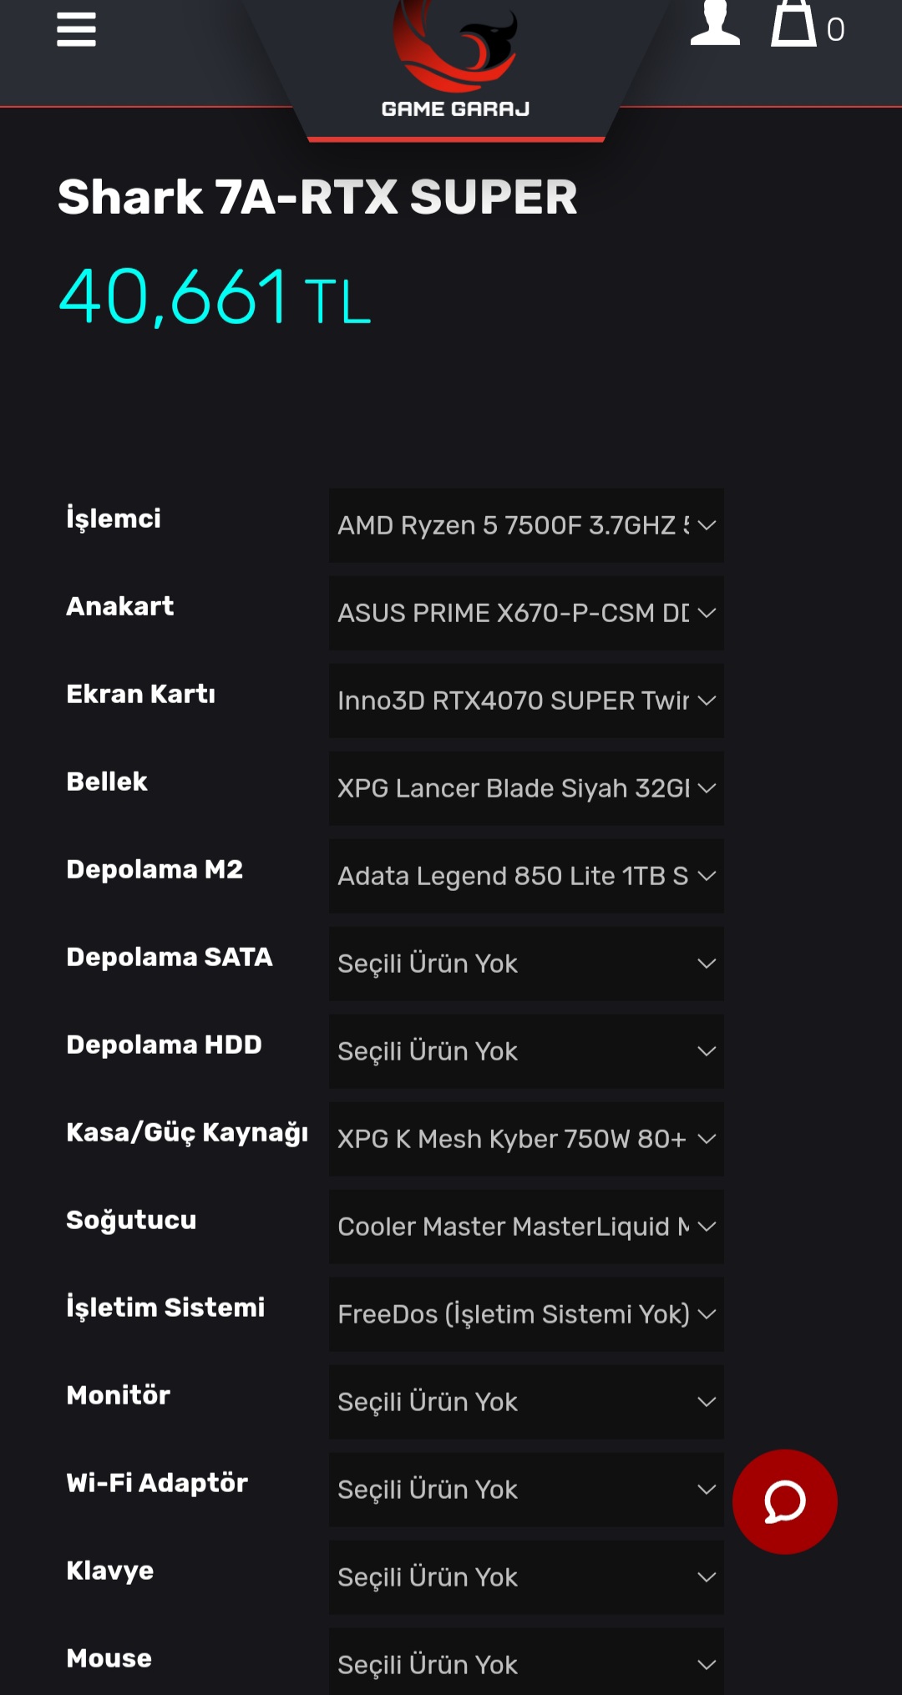Open the Anakart motherboard dropdown
The width and height of the screenshot is (902, 1695).
tap(526, 613)
